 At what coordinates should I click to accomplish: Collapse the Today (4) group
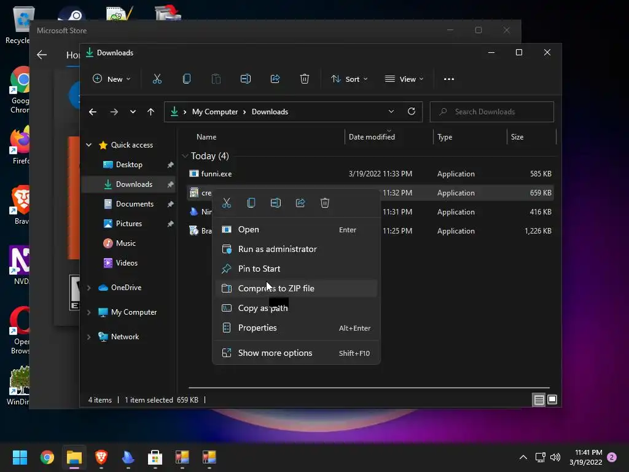point(185,155)
